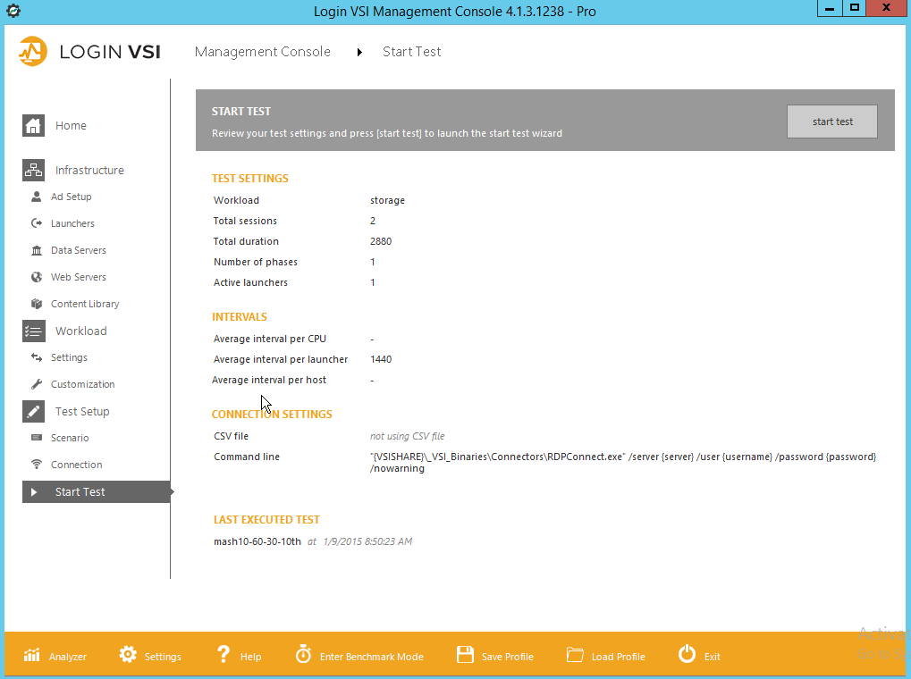Click the Load Profile folder icon
Screen dimensions: 911x679
click(x=575, y=655)
